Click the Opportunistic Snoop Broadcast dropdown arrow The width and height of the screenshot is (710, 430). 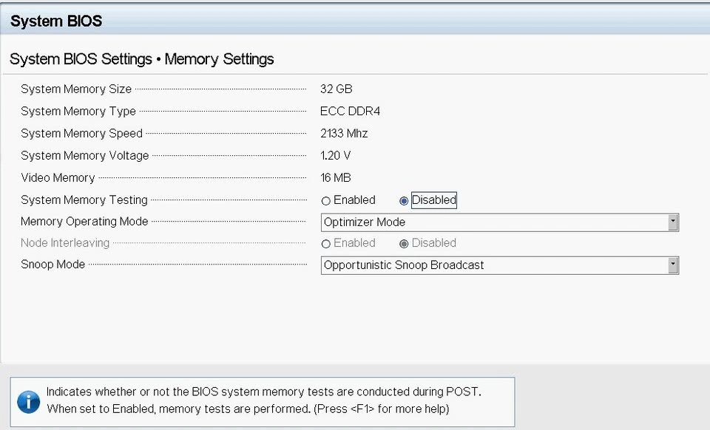click(672, 265)
